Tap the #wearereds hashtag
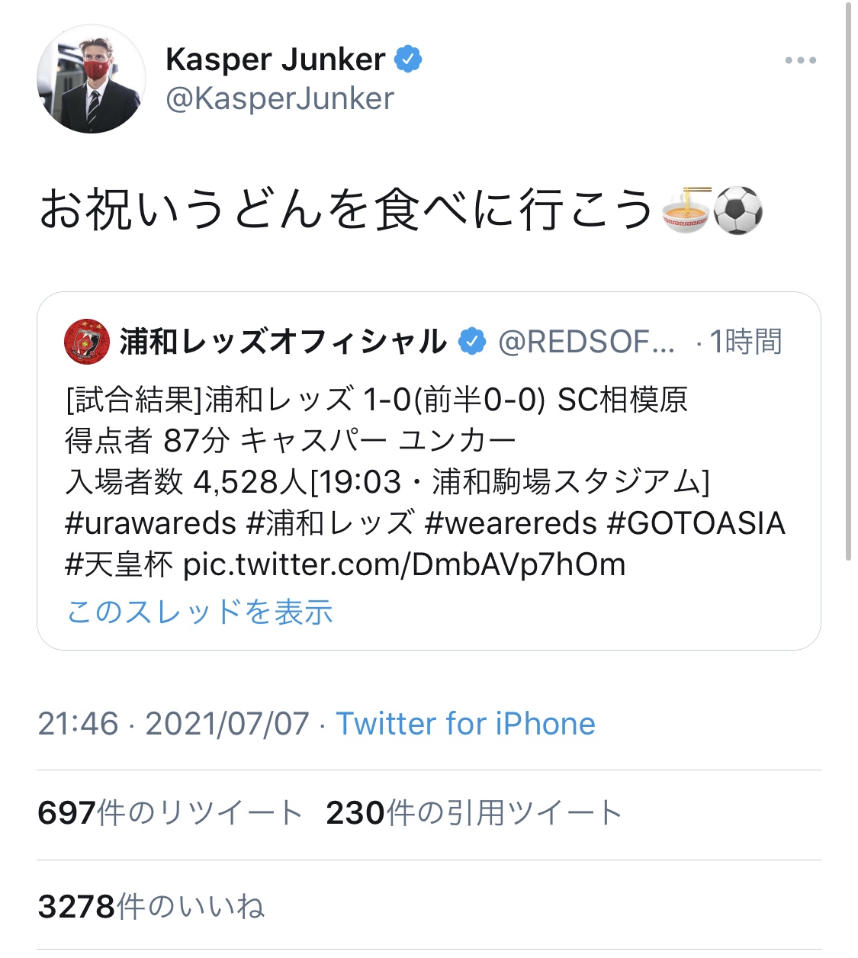Screen dimensions: 858x958 (x=510, y=523)
